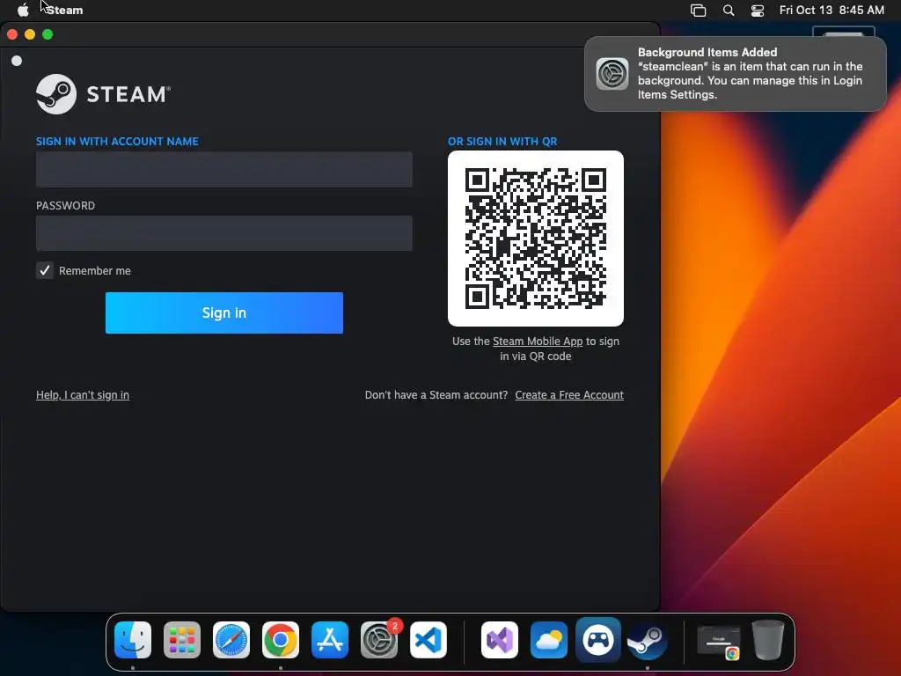The width and height of the screenshot is (901, 676).
Task: Launch Safari from the dock
Action: click(x=231, y=640)
